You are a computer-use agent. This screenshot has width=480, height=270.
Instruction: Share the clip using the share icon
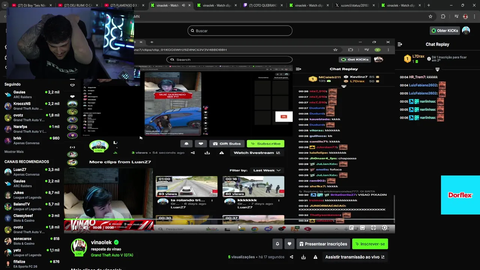pos(291,257)
